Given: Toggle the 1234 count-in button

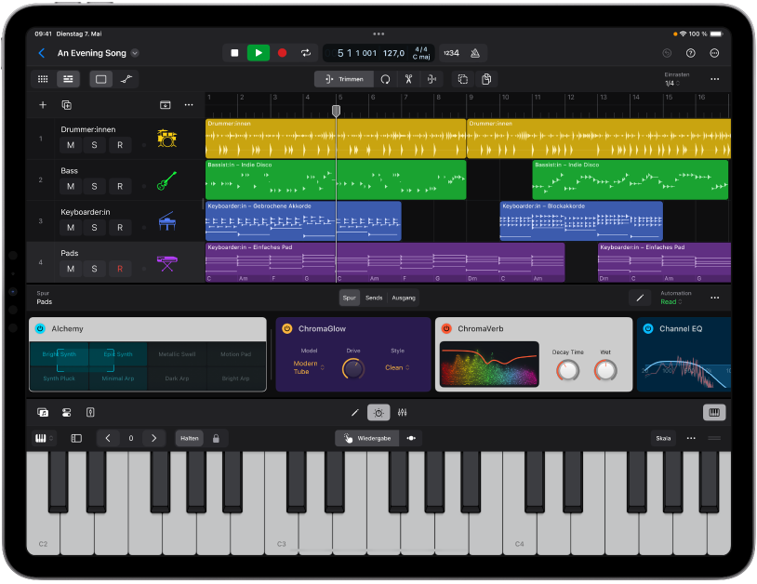Looking at the screenshot, I should [x=451, y=53].
